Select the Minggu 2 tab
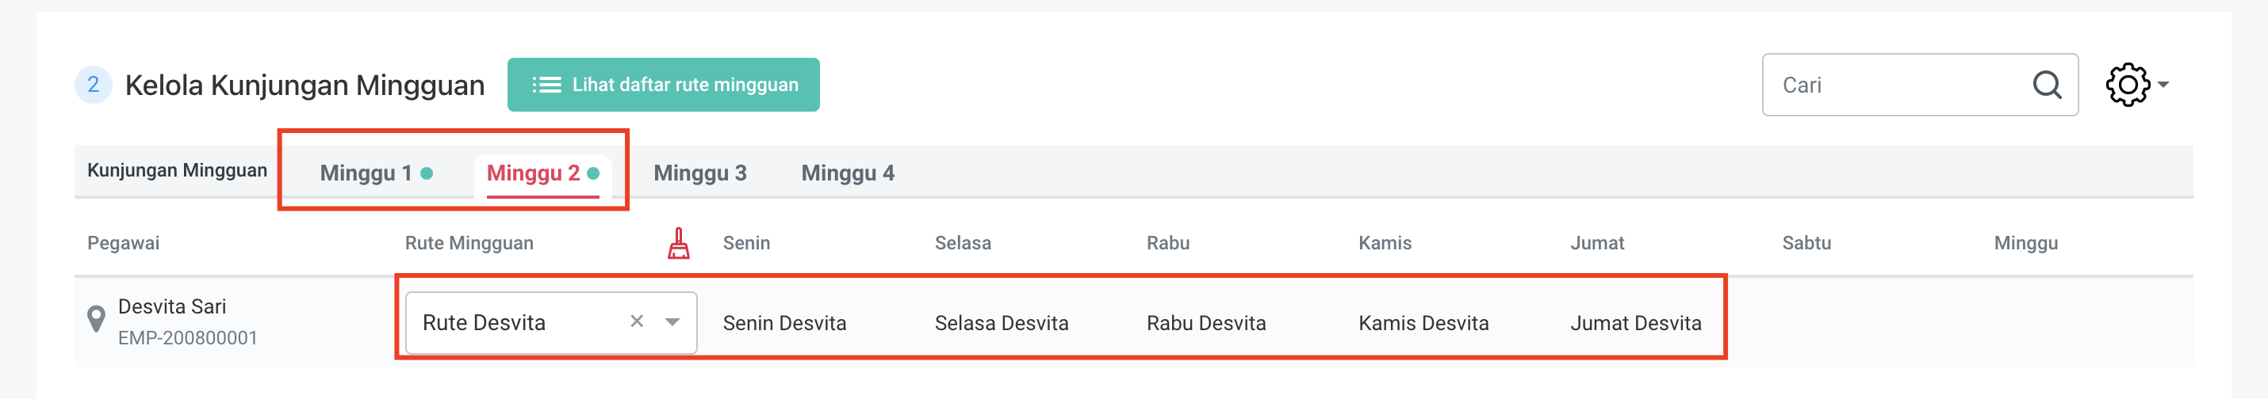This screenshot has height=399, width=2268. tap(533, 173)
